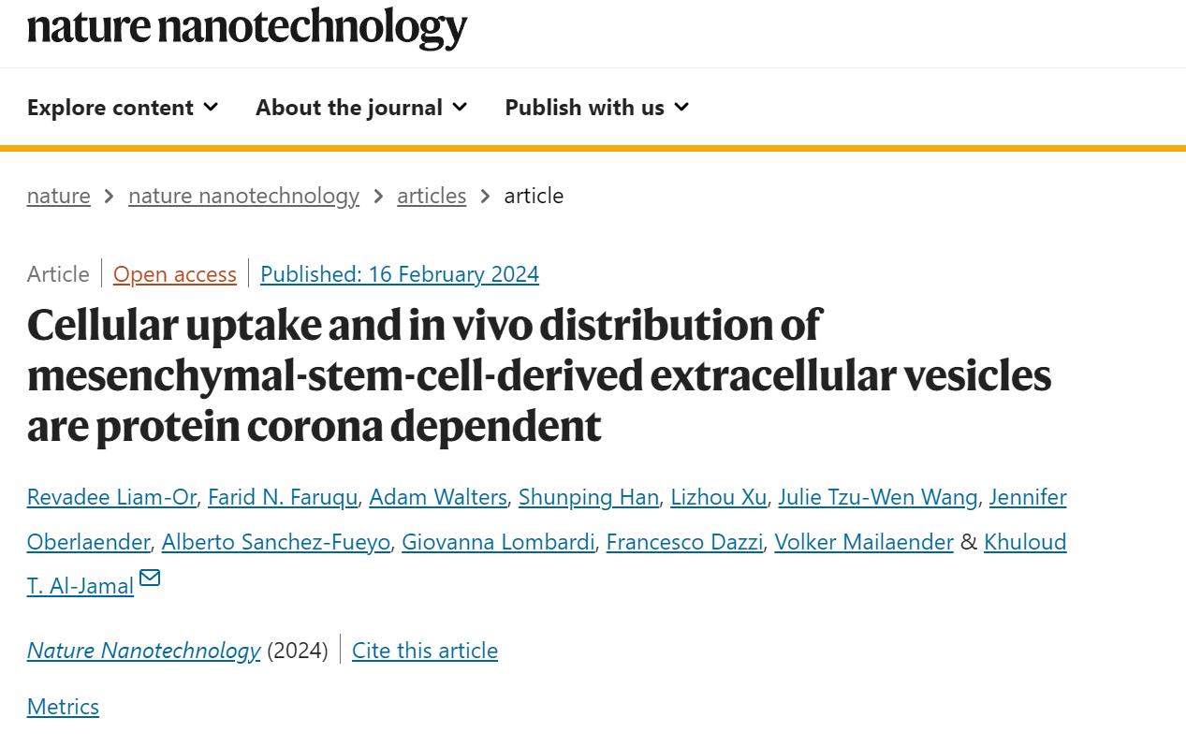Screen dimensions: 1186x747
Task: Expand the Publish with us menu
Action: 597,108
